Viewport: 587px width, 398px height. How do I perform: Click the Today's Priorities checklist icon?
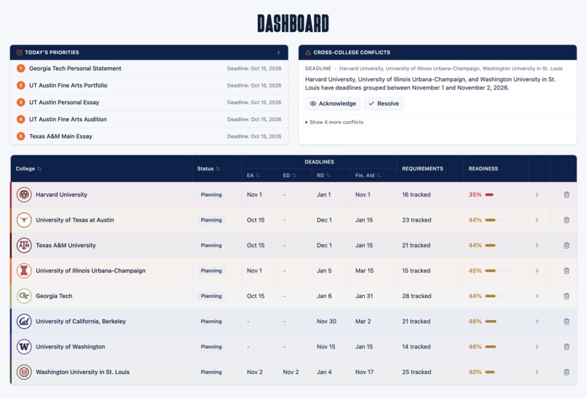(20, 52)
